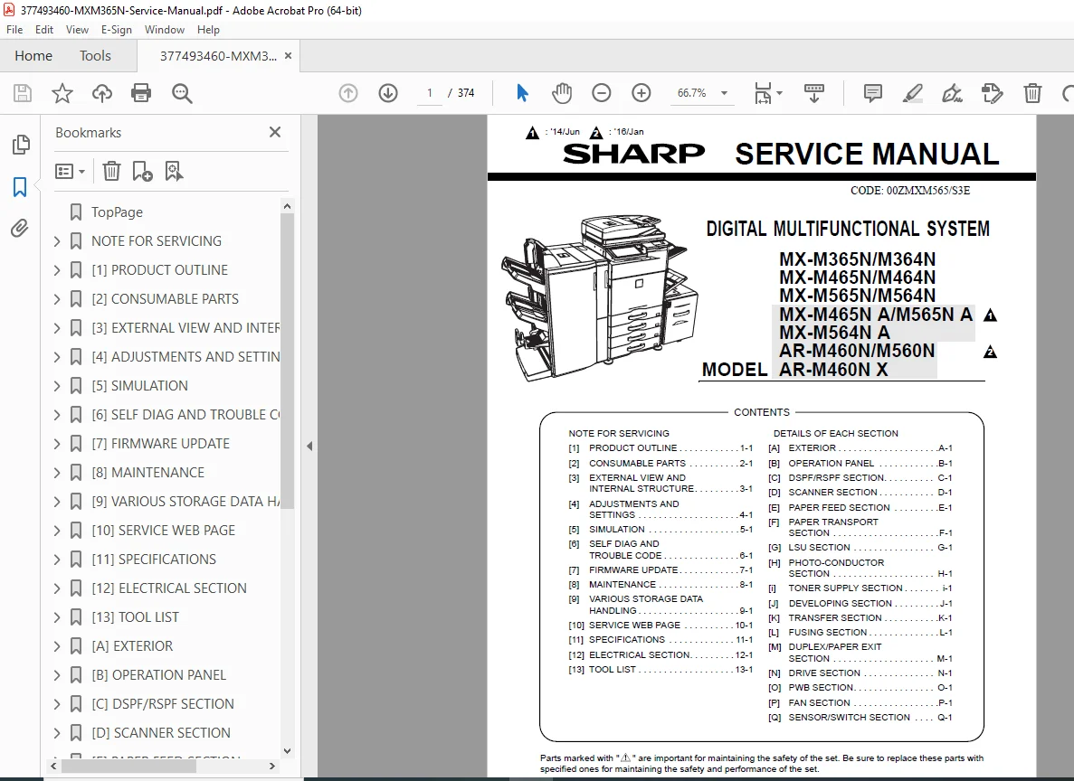Jump to [11] SPECIFICATIONS bookmark

[154, 560]
